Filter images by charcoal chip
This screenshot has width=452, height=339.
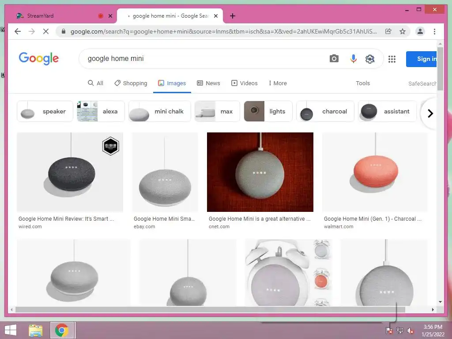click(325, 111)
